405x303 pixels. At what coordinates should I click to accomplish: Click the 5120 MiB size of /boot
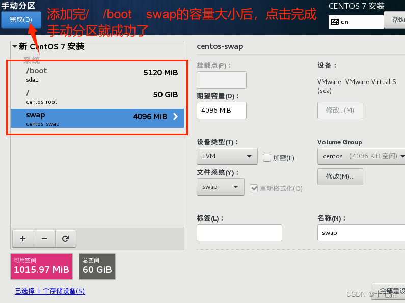(x=160, y=73)
